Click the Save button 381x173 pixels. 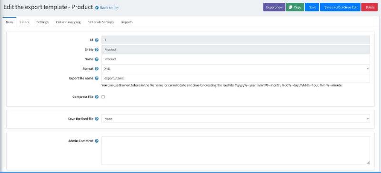tap(312, 7)
